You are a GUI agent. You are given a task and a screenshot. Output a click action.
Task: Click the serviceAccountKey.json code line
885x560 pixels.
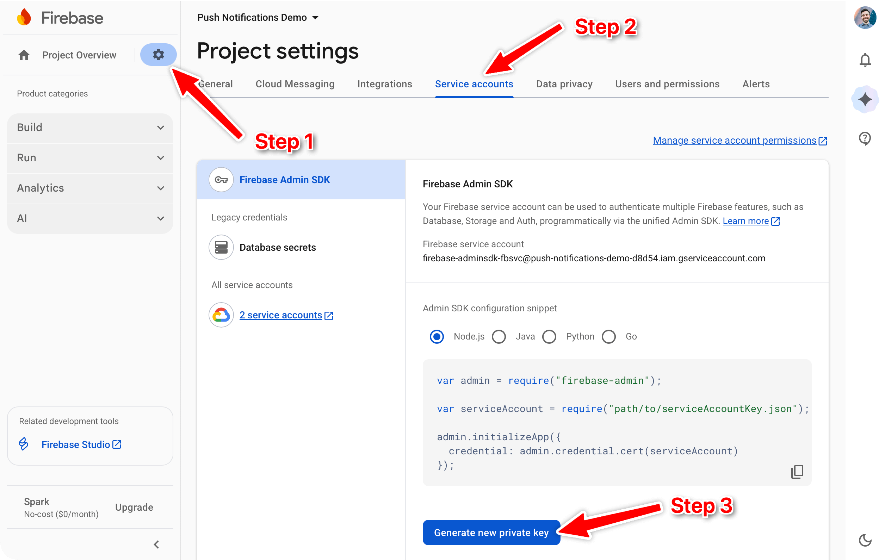click(623, 409)
